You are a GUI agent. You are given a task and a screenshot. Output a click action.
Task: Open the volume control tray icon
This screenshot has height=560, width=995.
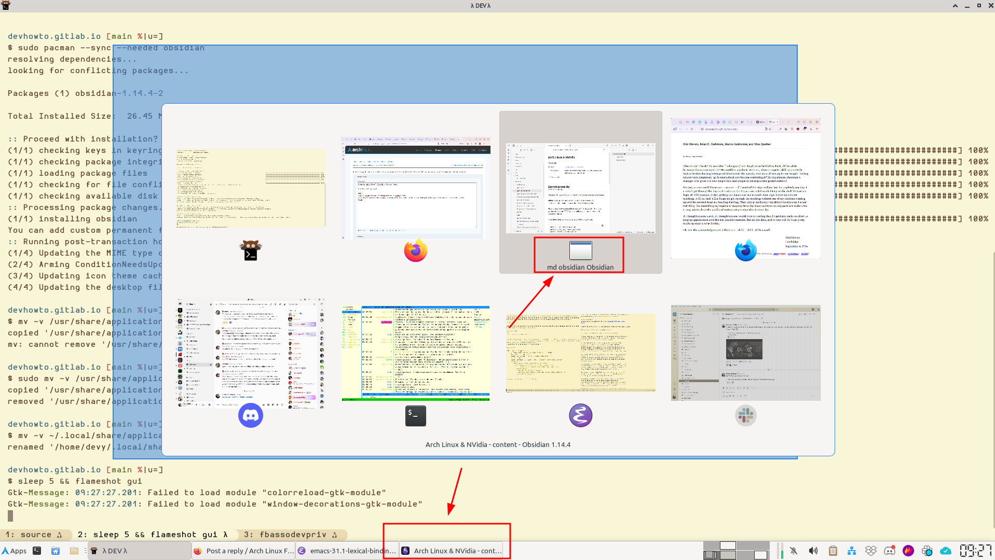click(x=813, y=551)
